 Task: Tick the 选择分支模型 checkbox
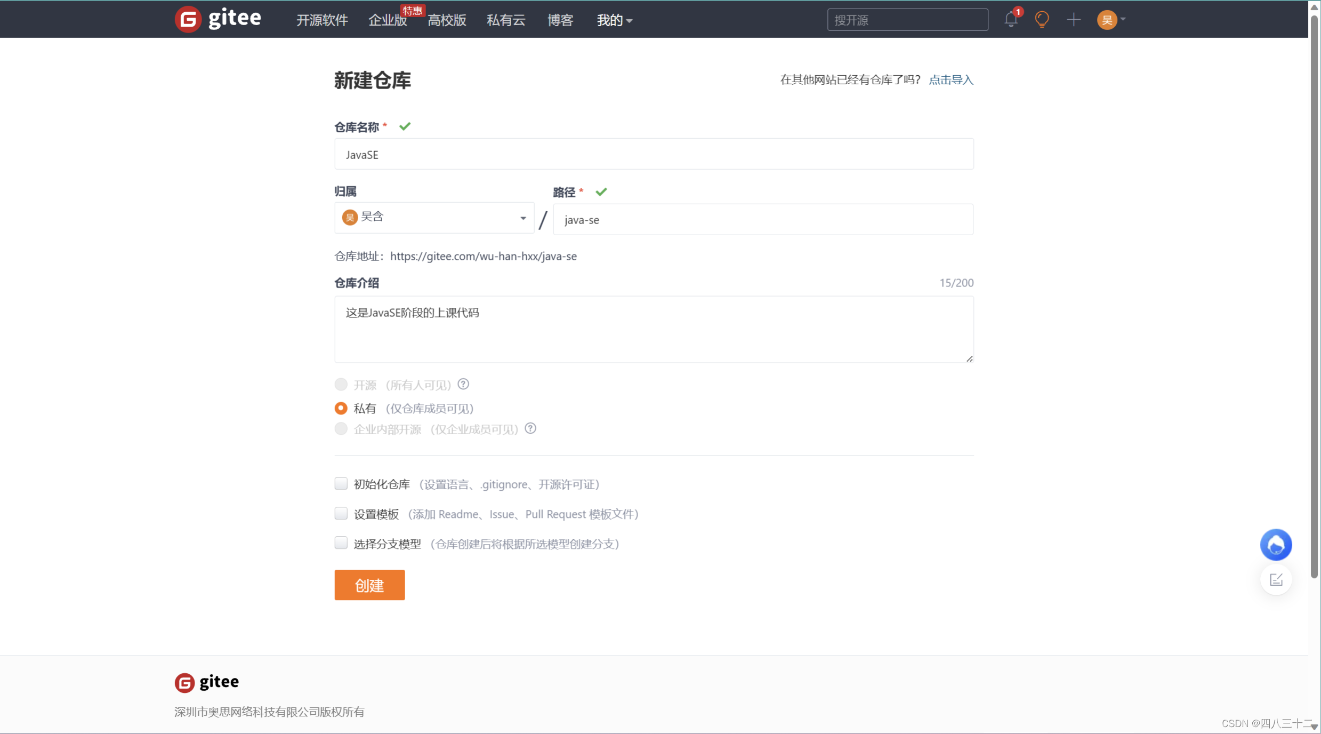pos(341,543)
